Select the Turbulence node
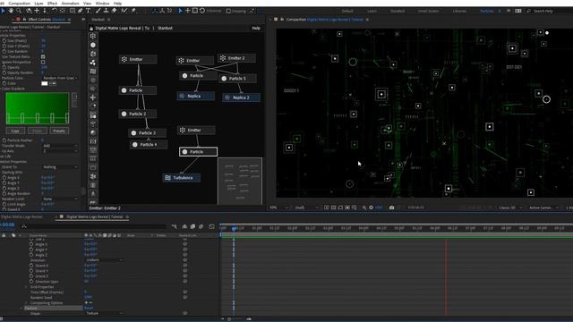Image resolution: width=573 pixels, height=322 pixels. point(181,178)
